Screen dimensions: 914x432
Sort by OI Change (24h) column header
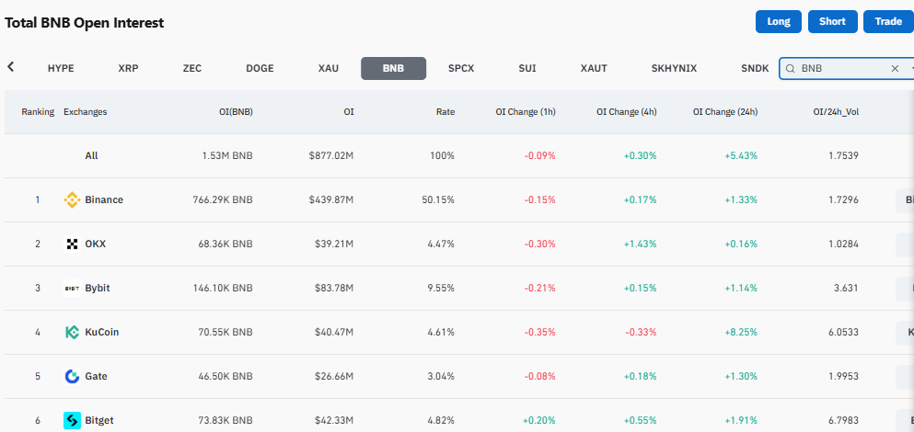725,112
